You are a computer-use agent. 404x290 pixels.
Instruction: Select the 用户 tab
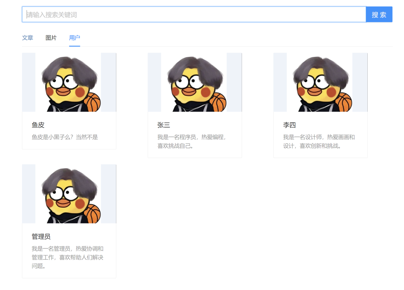[x=74, y=38]
